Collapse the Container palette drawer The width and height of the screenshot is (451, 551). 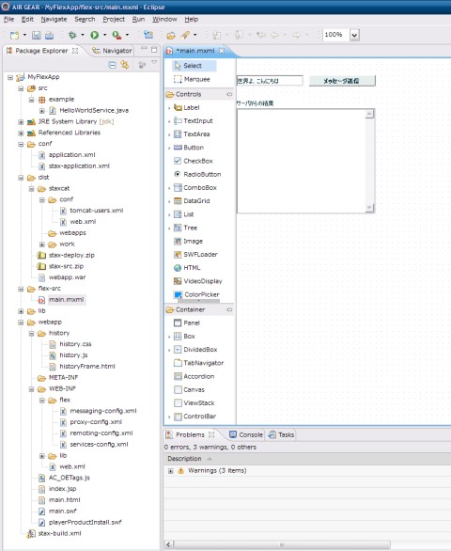point(229,309)
